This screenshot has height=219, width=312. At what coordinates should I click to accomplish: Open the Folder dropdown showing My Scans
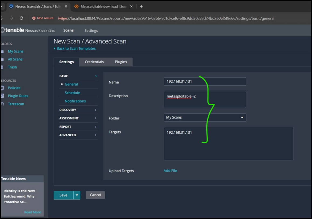(205, 117)
